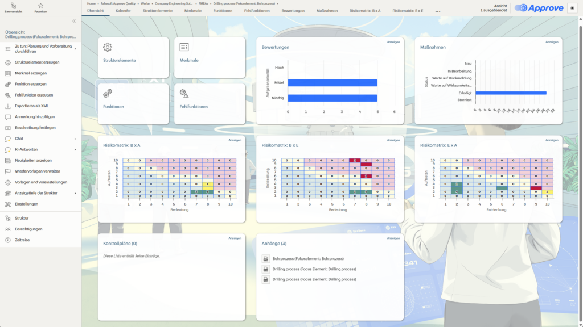Image resolution: width=583 pixels, height=327 pixels.
Task: Expand the KI-Antworten submenu arrow
Action: (75, 149)
